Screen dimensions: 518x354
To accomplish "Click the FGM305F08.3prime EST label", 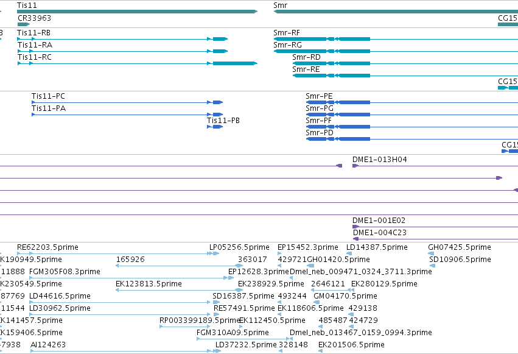I will click(65, 272).
